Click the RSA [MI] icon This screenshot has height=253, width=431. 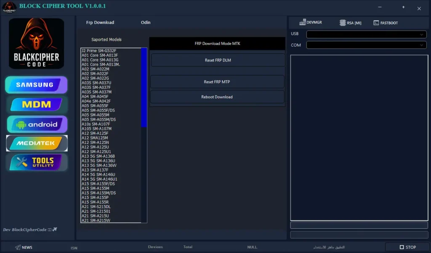(x=349, y=23)
